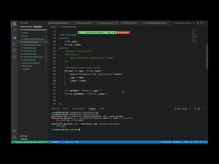Image resolution: width=219 pixels, height=164 pixels.
Task: Open the Debug Console tab
Action: (x=78, y=109)
